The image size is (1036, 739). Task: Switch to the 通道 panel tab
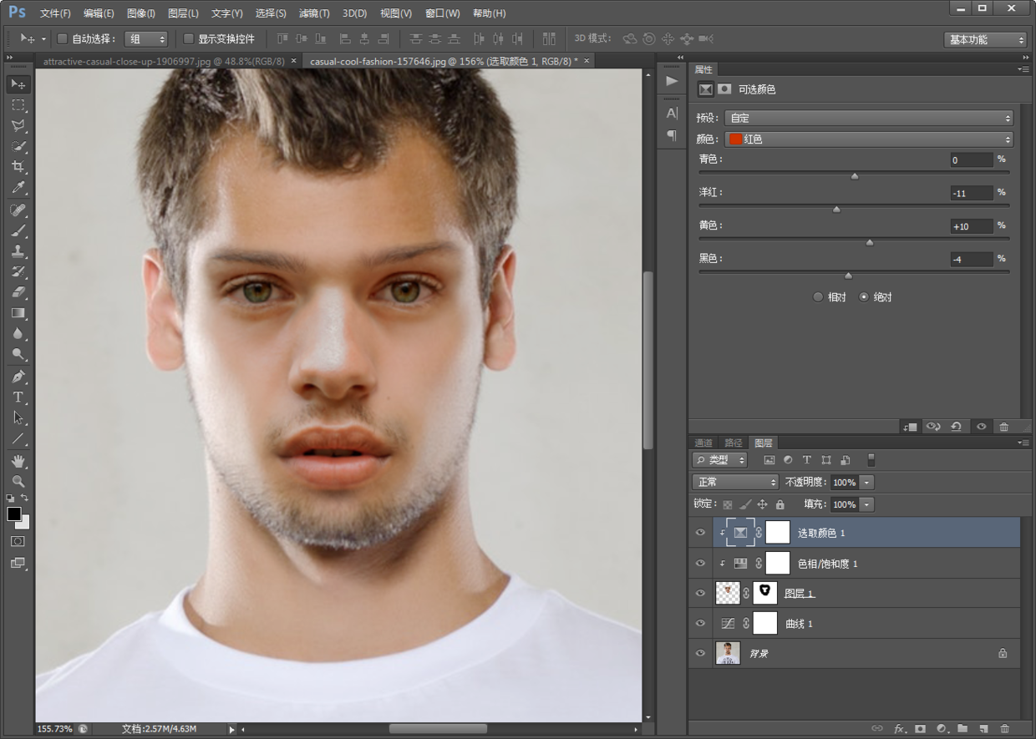point(704,443)
